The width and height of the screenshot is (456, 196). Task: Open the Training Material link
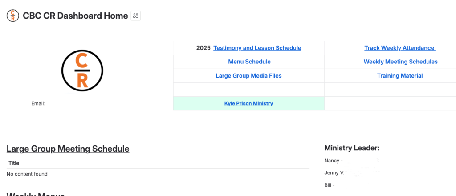tap(400, 76)
